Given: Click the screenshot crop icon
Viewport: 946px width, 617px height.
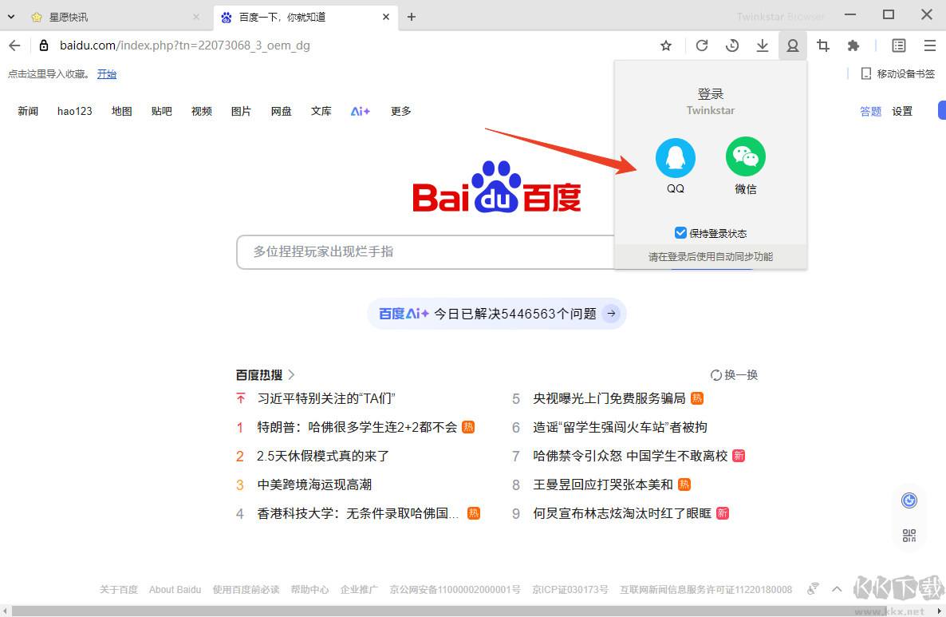Looking at the screenshot, I should (823, 45).
